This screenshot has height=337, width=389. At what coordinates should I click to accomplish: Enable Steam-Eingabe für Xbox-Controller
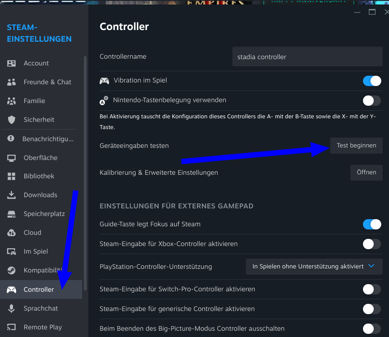[372, 244]
